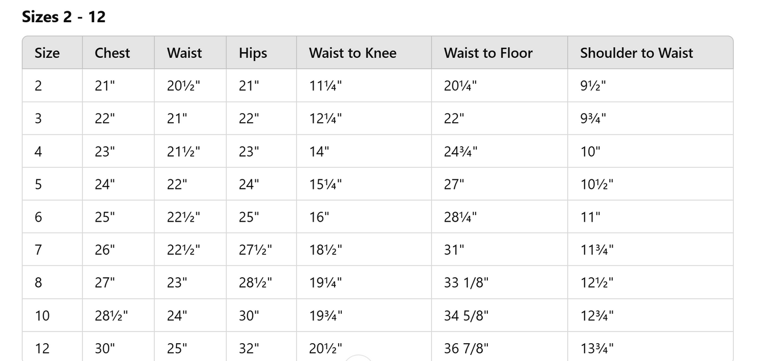Click the 33 1/8" waist to floor cell

pyautogui.click(x=466, y=283)
